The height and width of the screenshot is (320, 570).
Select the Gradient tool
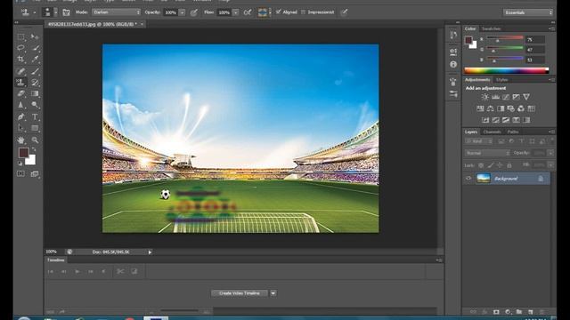click(35, 93)
